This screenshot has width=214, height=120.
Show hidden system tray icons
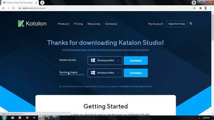(x=199, y=118)
